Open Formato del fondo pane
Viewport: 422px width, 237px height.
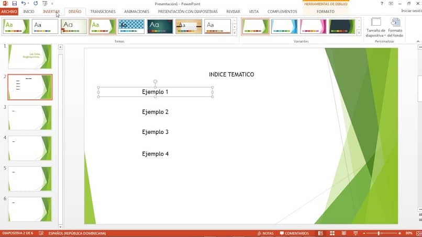pos(395,26)
